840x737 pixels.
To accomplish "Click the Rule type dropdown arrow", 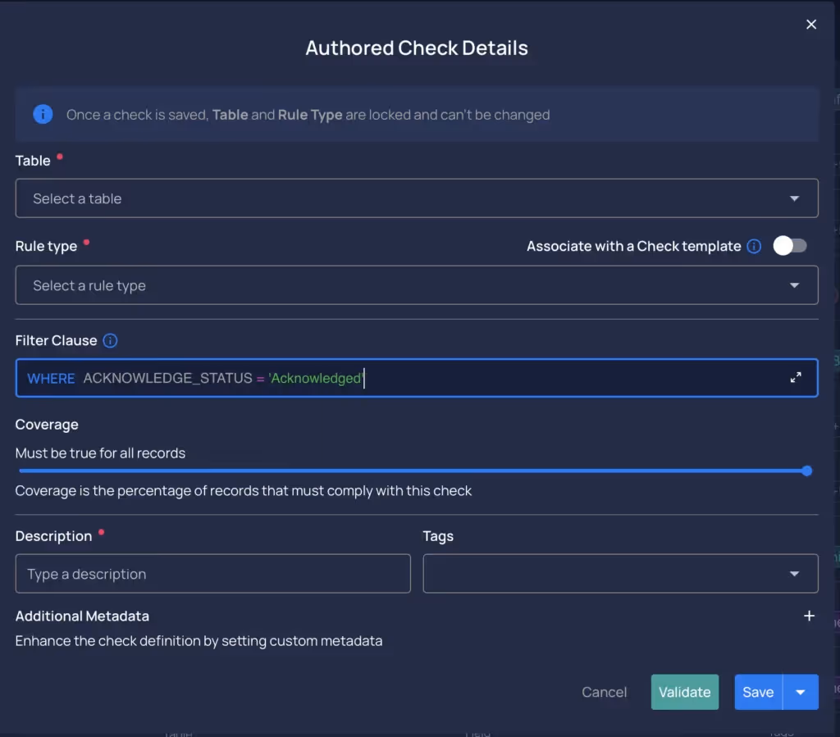I will coord(794,286).
